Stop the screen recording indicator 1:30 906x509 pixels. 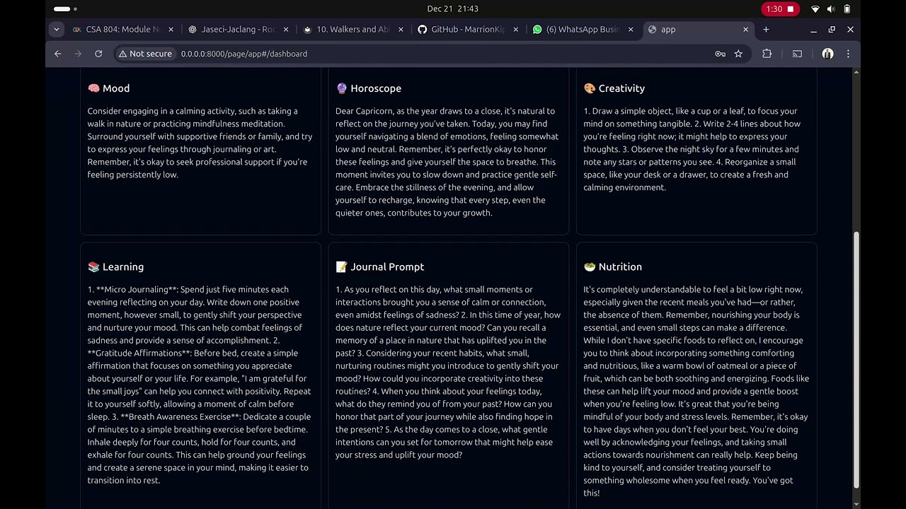[780, 9]
